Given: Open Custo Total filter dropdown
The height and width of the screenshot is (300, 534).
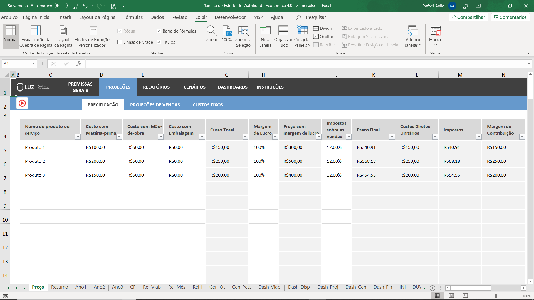Looking at the screenshot, I should [245, 137].
